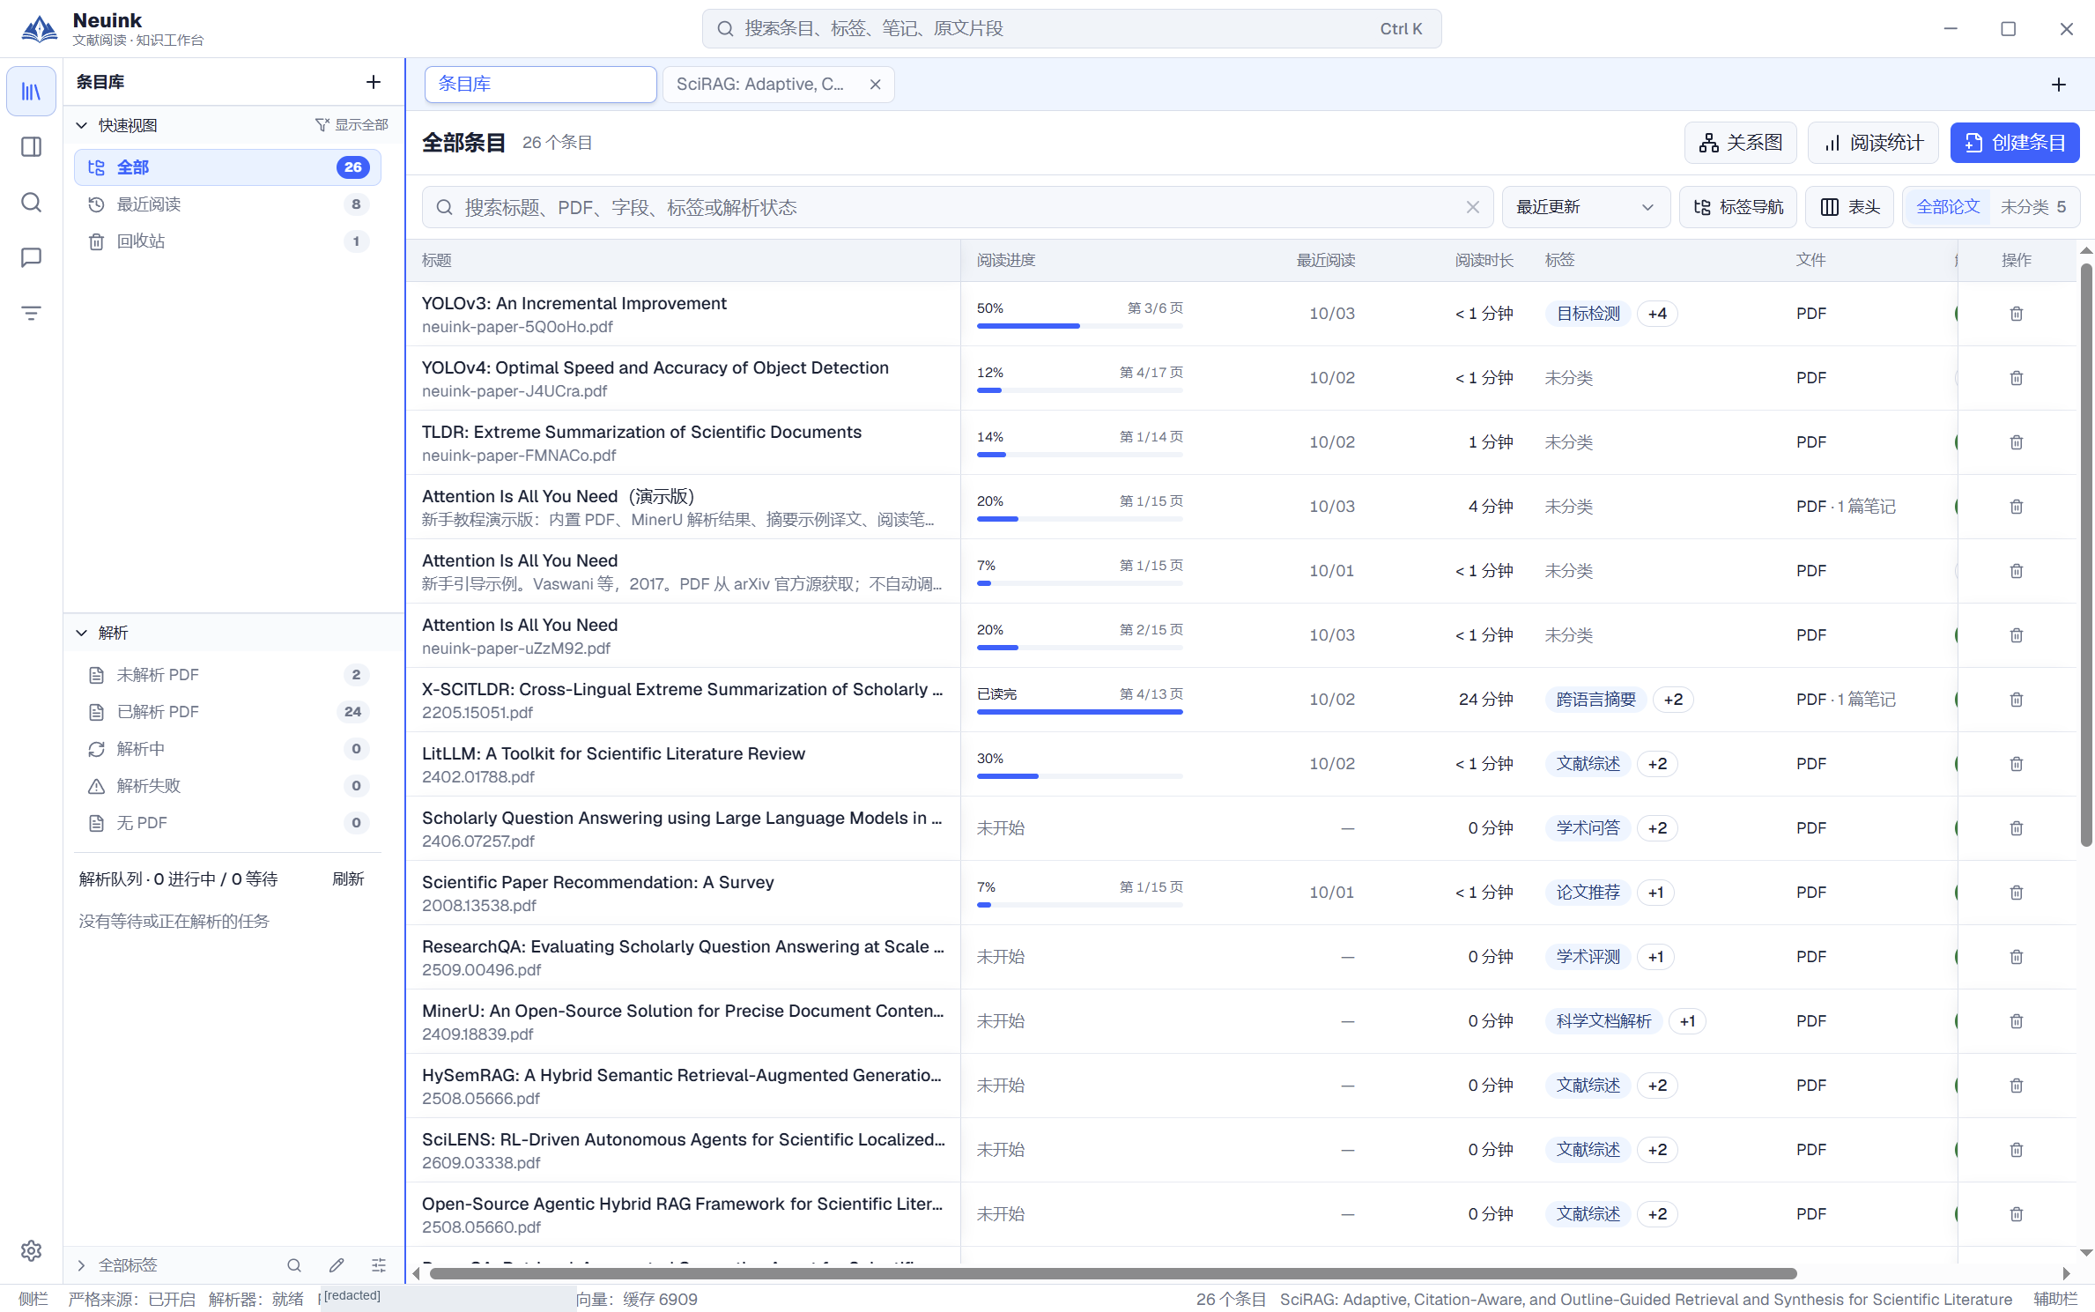Click the trash icon for the LitLLM row
This screenshot has height=1312, width=2095.
(2016, 764)
